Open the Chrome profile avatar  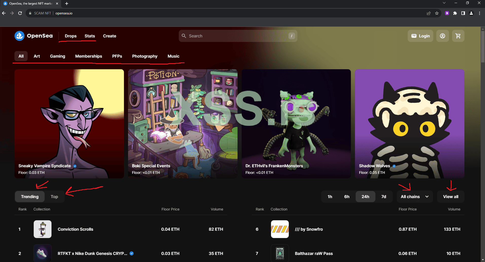471,13
